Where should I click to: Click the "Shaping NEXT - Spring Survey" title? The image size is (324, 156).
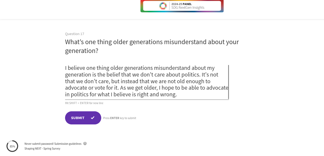[42, 149]
